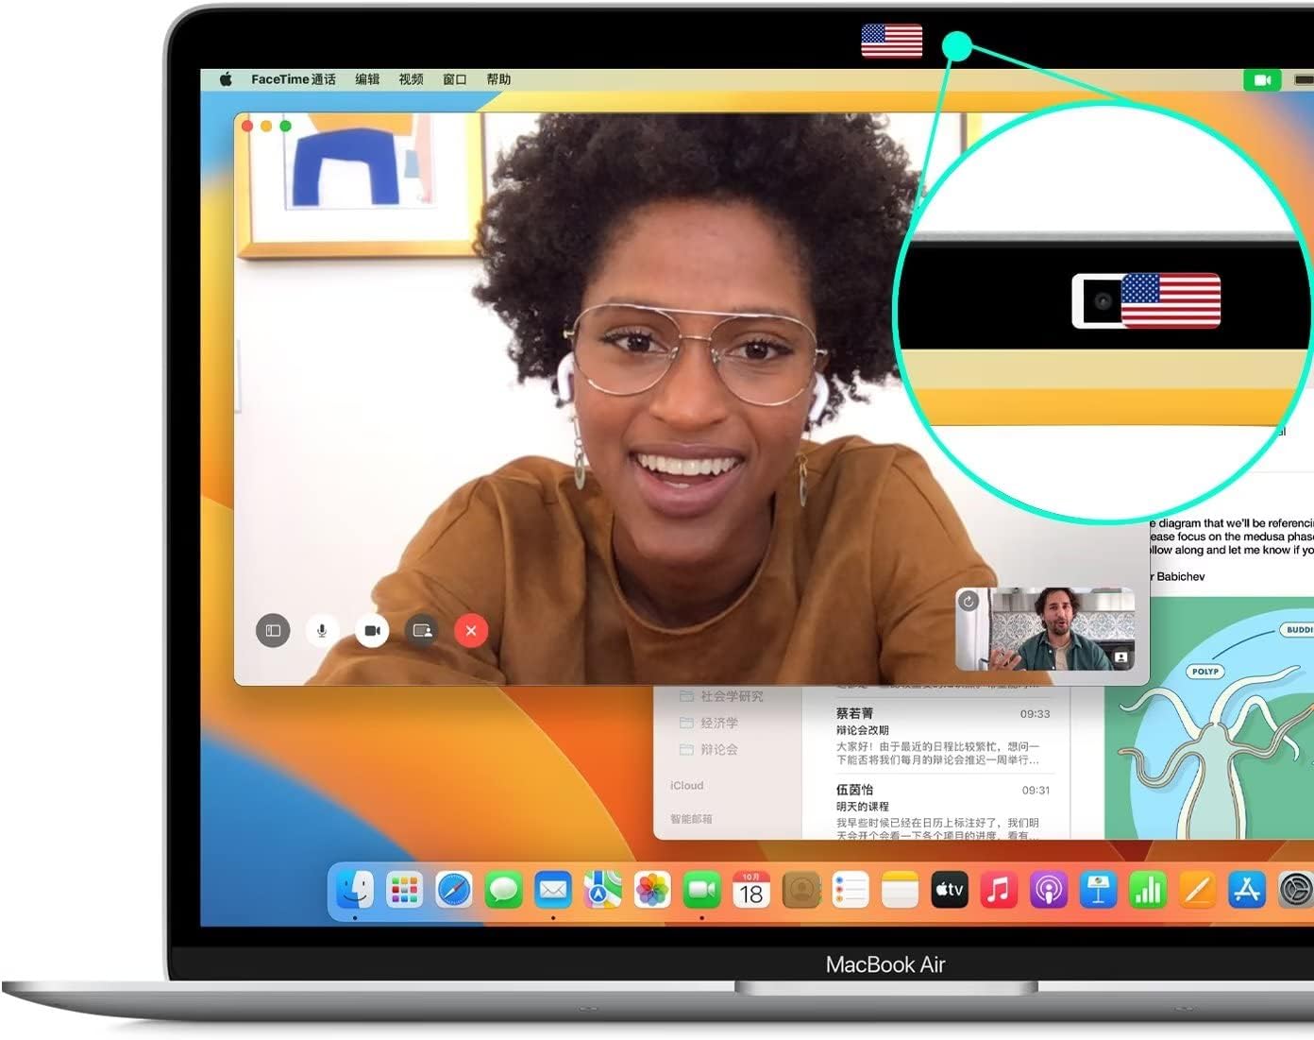Open the email from 蔡若菁
The height and width of the screenshot is (1040, 1314).
[x=941, y=736]
